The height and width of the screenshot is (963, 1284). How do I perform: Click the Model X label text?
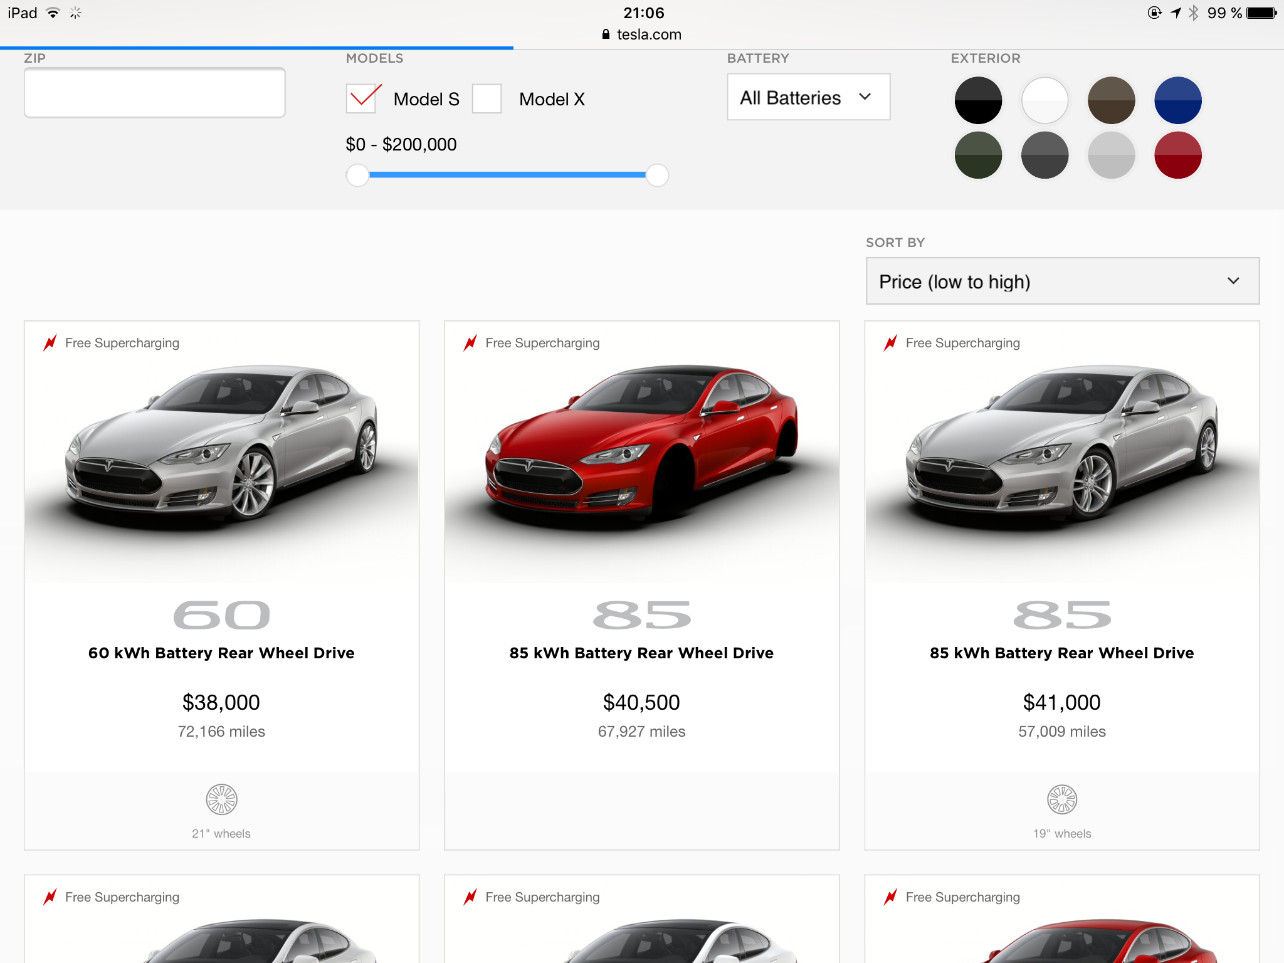click(x=552, y=99)
